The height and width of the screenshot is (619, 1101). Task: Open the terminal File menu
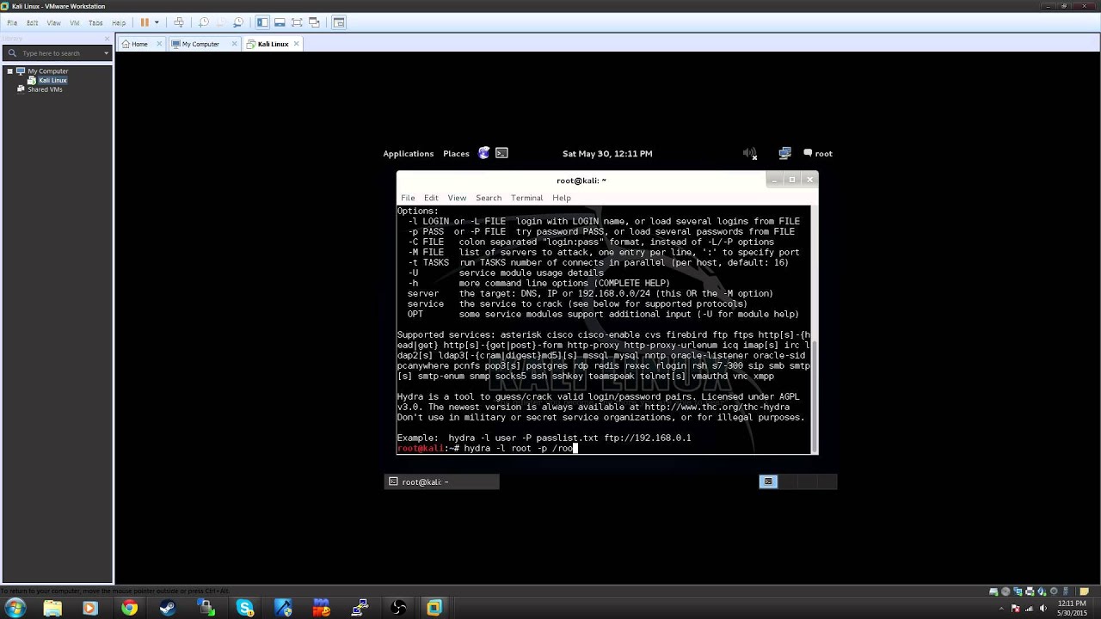point(408,198)
